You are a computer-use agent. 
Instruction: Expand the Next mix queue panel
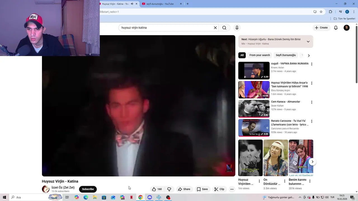click(308, 42)
